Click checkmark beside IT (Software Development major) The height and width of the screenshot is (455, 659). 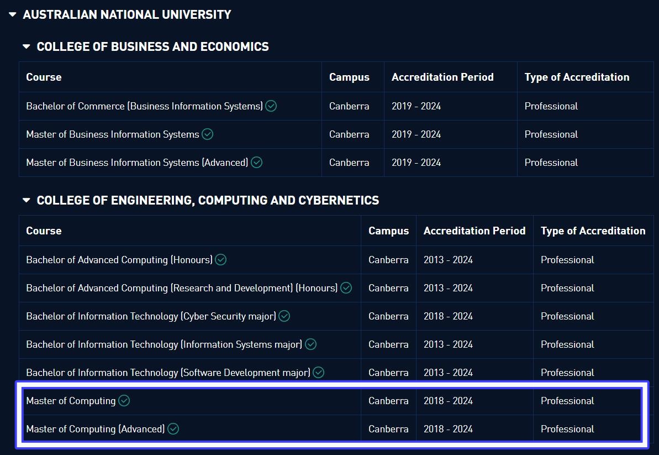pos(319,373)
